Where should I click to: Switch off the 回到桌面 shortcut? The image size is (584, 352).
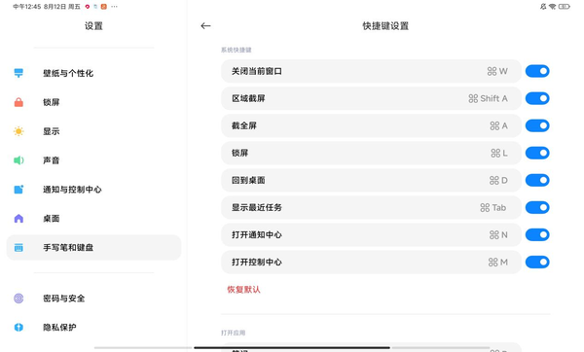(x=537, y=180)
